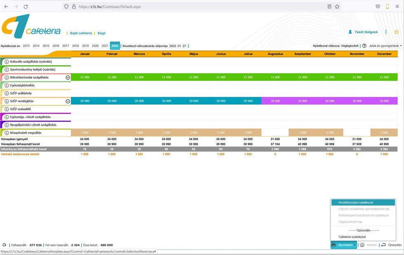This screenshot has width=404, height=255.
Task: Open the Firefox hamburger menu
Action: 397,7
